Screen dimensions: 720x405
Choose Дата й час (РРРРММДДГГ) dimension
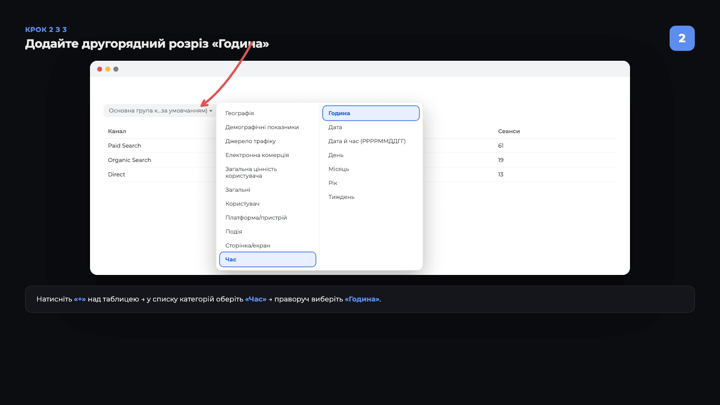[367, 141]
